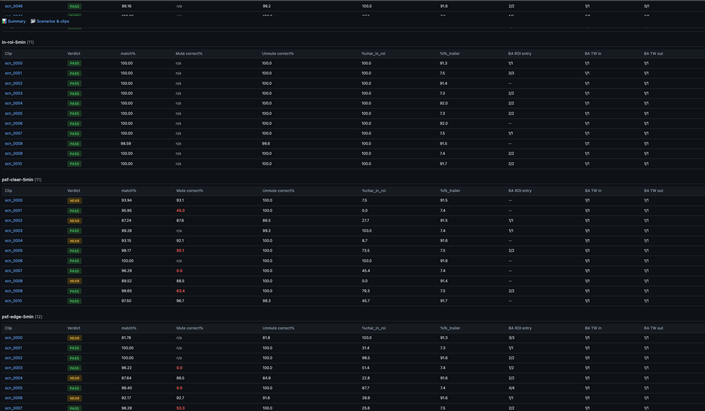This screenshot has height=411, width=705.
Task: Click the NEAR badge for psf-edge-5min scn_0000
Action: click(x=74, y=338)
